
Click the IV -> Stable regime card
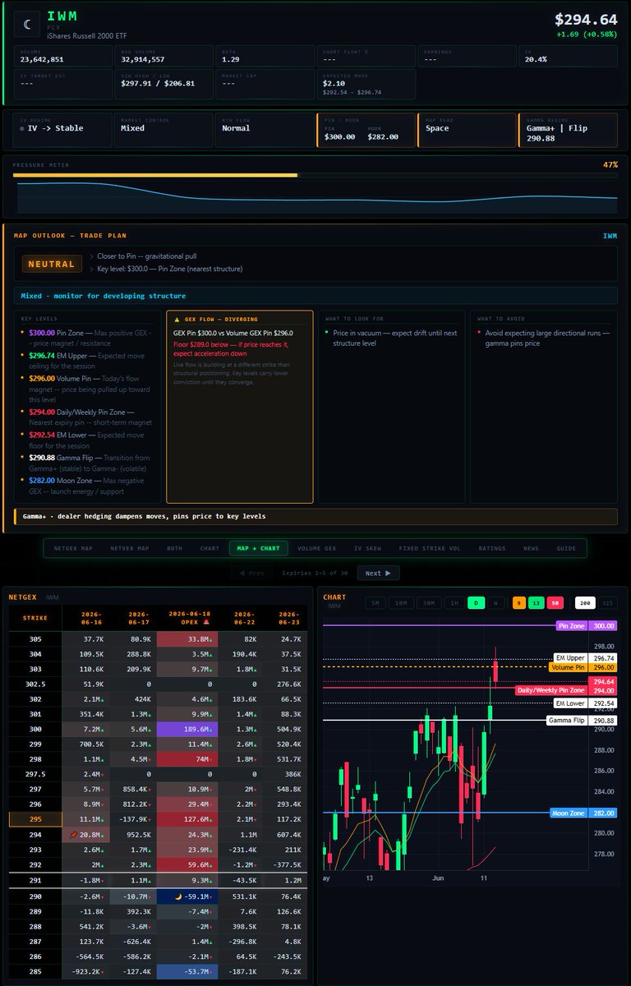(62, 130)
